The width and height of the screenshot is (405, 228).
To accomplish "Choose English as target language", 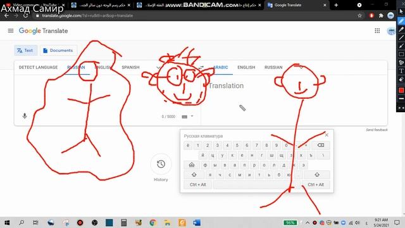I will point(246,68).
